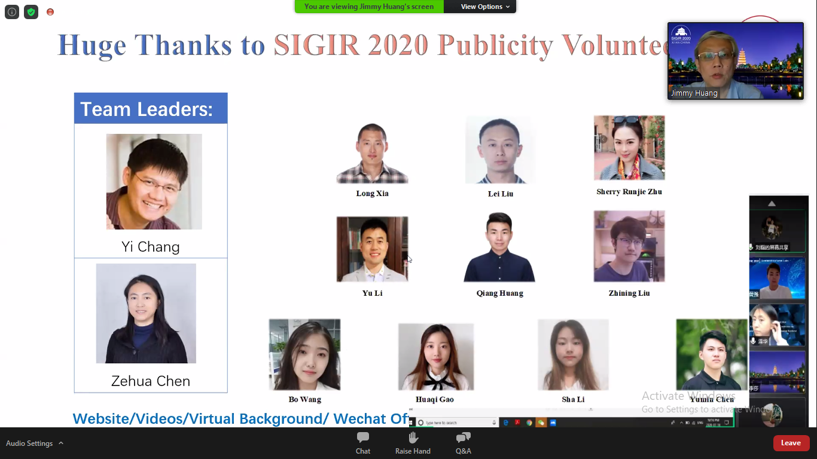817x459 pixels.
Task: Click Yi Chang's team leader photo
Action: [x=154, y=182]
